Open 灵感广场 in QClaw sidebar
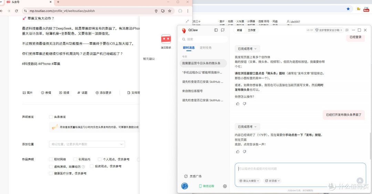The image size is (372, 194). (193, 176)
